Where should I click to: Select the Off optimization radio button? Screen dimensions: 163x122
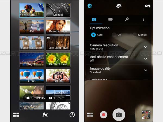click(x=114, y=35)
